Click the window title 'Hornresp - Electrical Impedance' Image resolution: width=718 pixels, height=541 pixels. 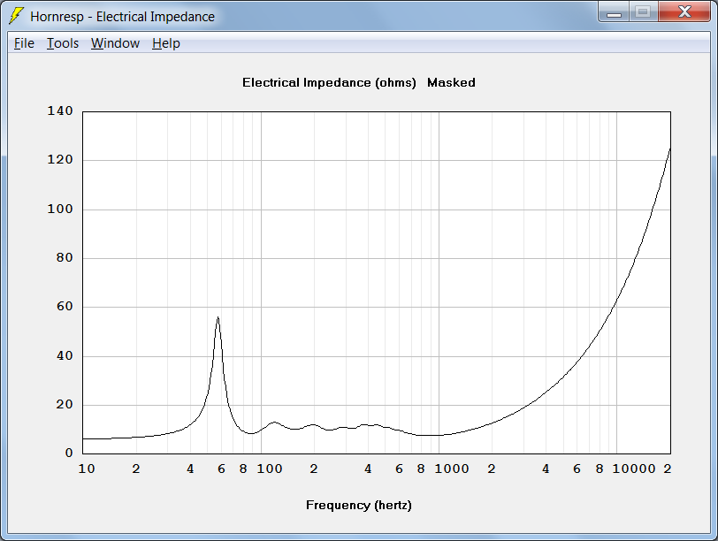(122, 17)
